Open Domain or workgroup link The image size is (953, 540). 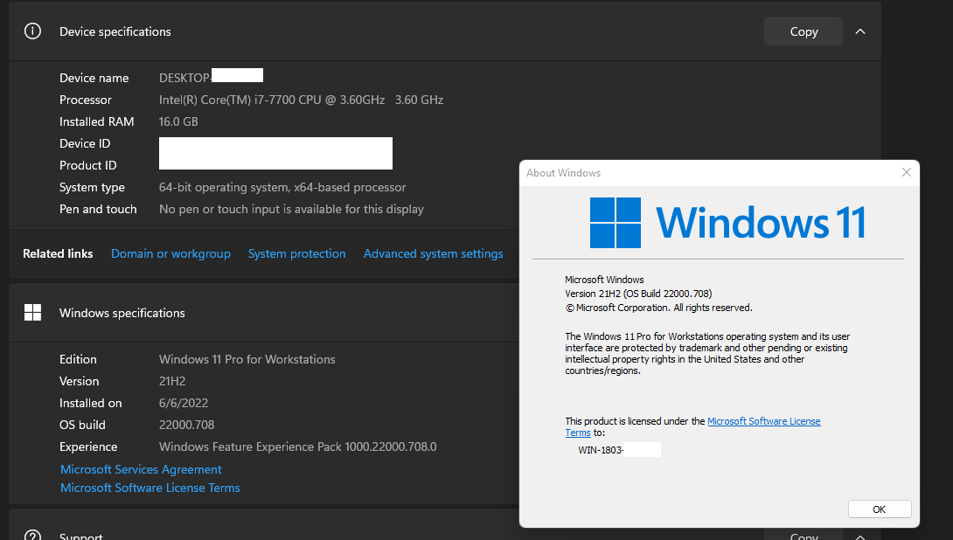170,253
